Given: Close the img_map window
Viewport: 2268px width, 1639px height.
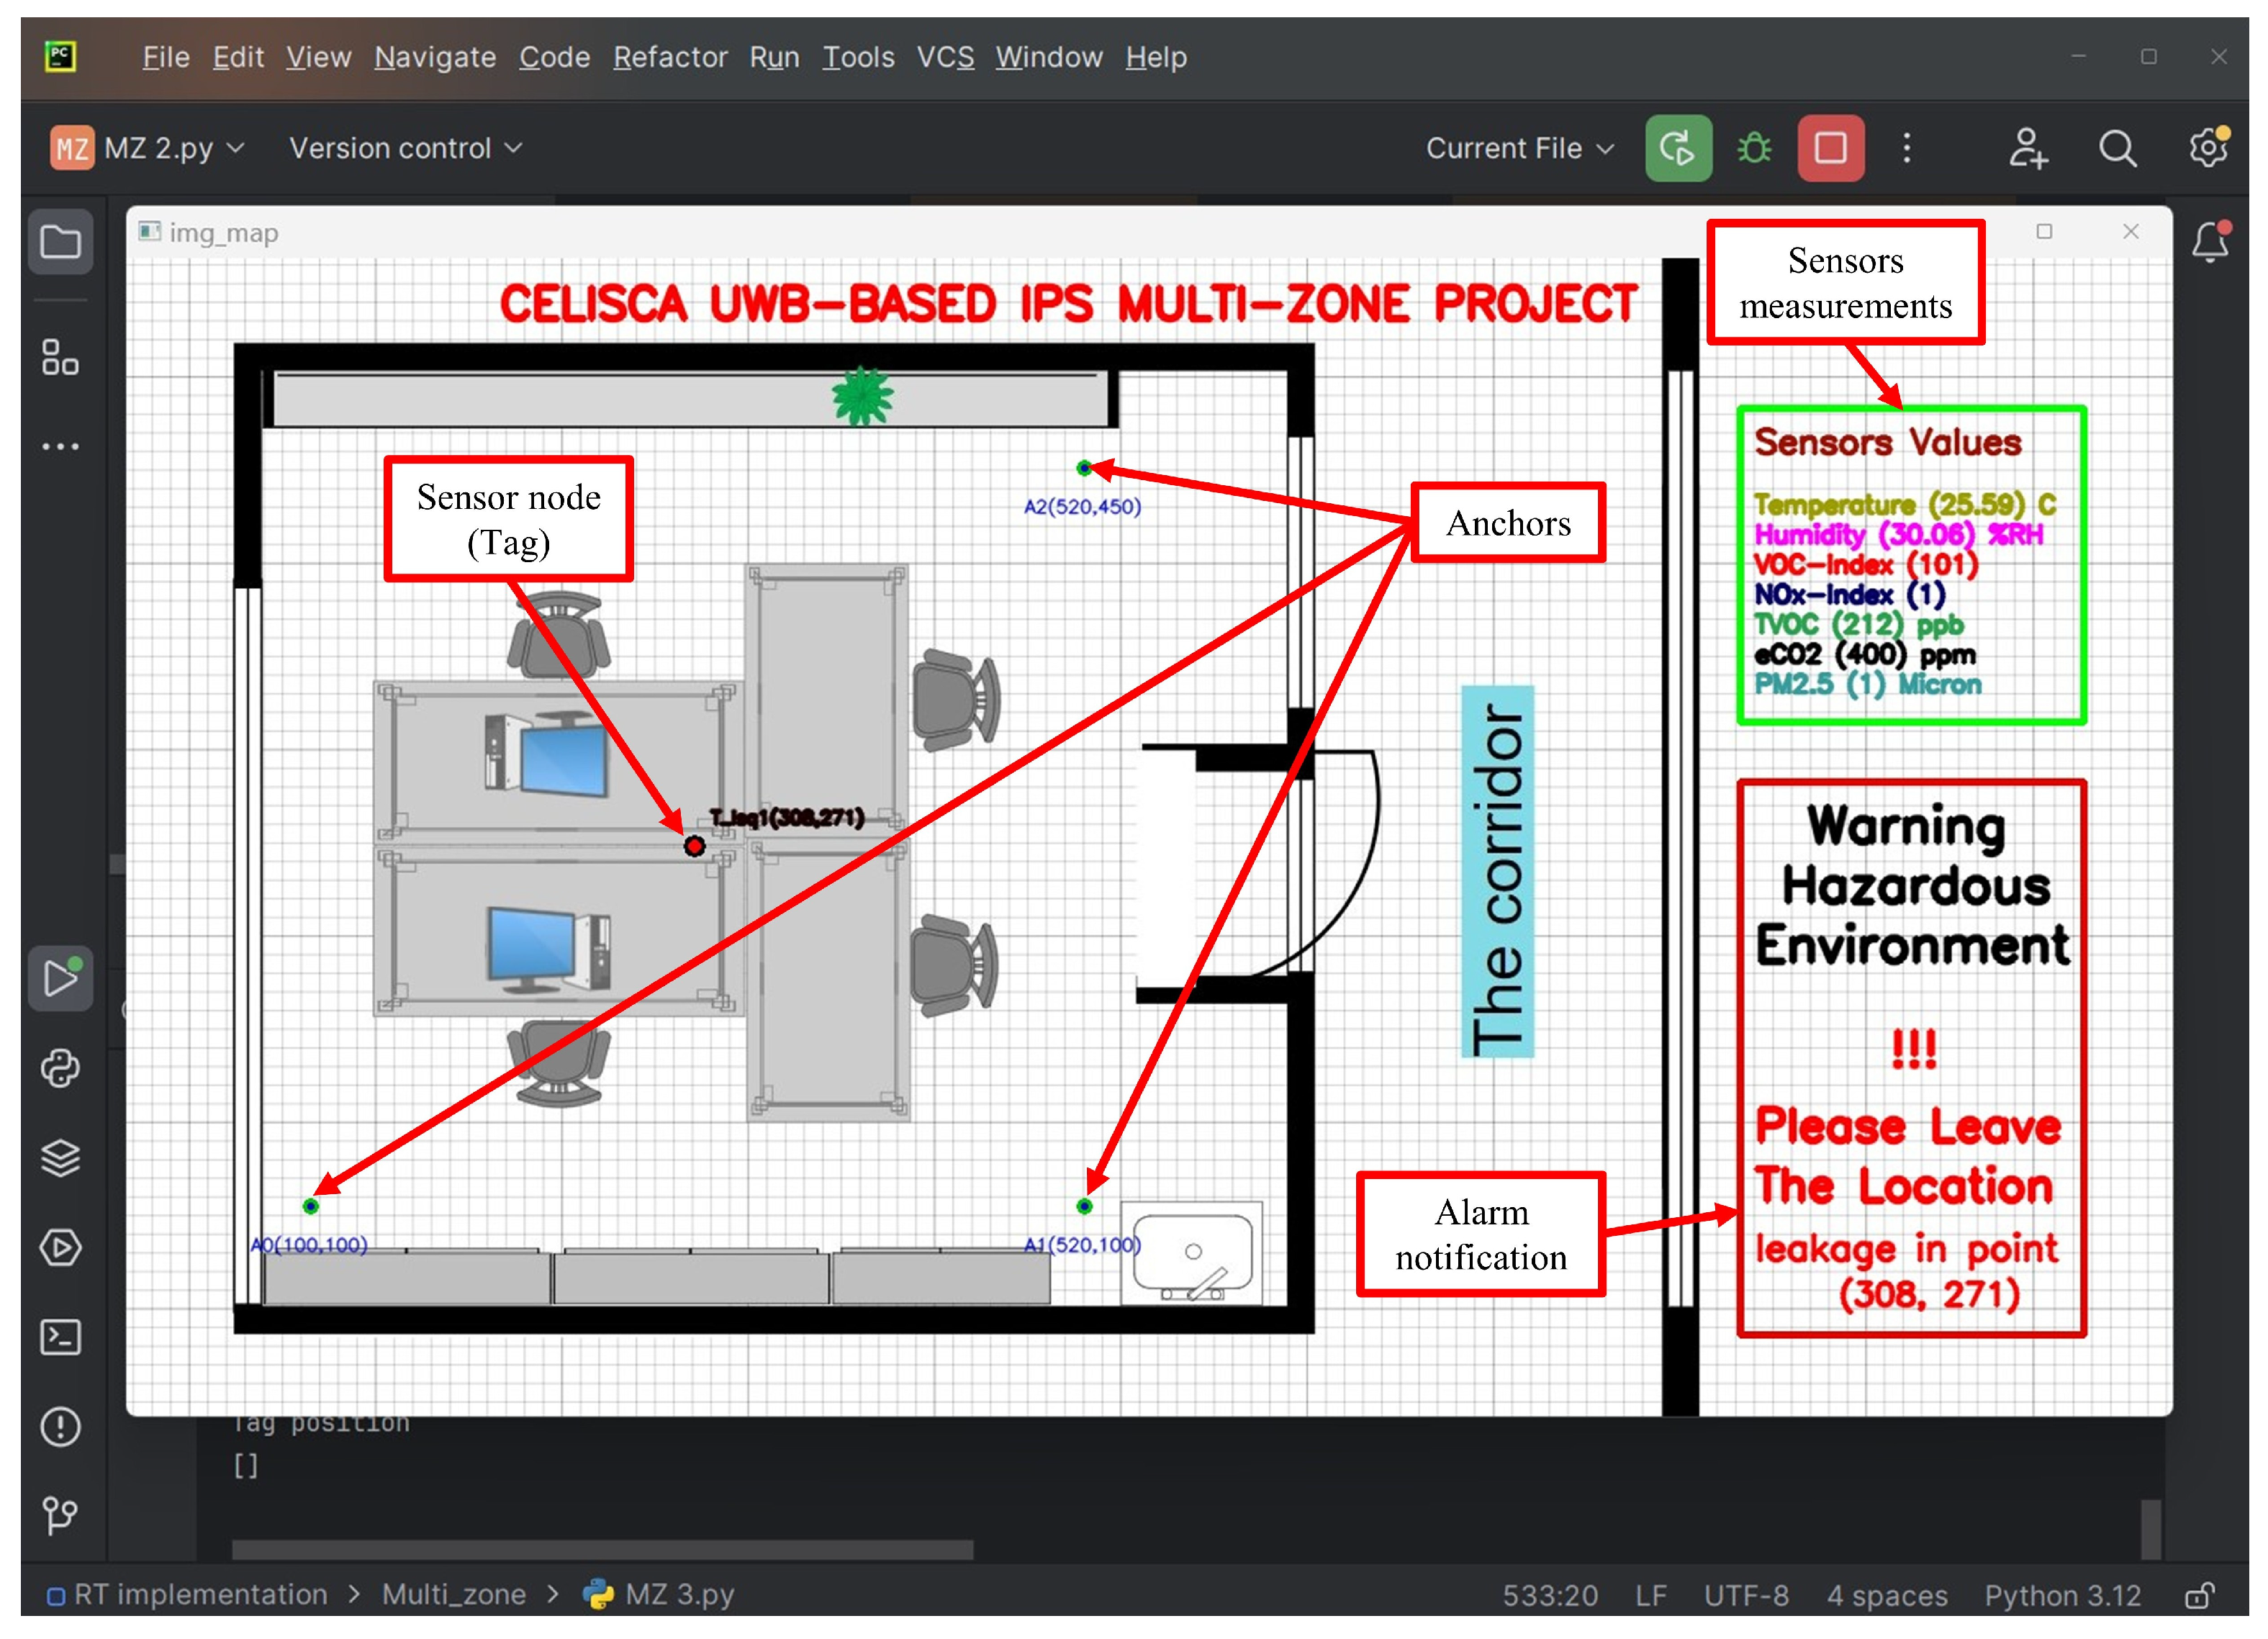Looking at the screenshot, I should click(2131, 231).
